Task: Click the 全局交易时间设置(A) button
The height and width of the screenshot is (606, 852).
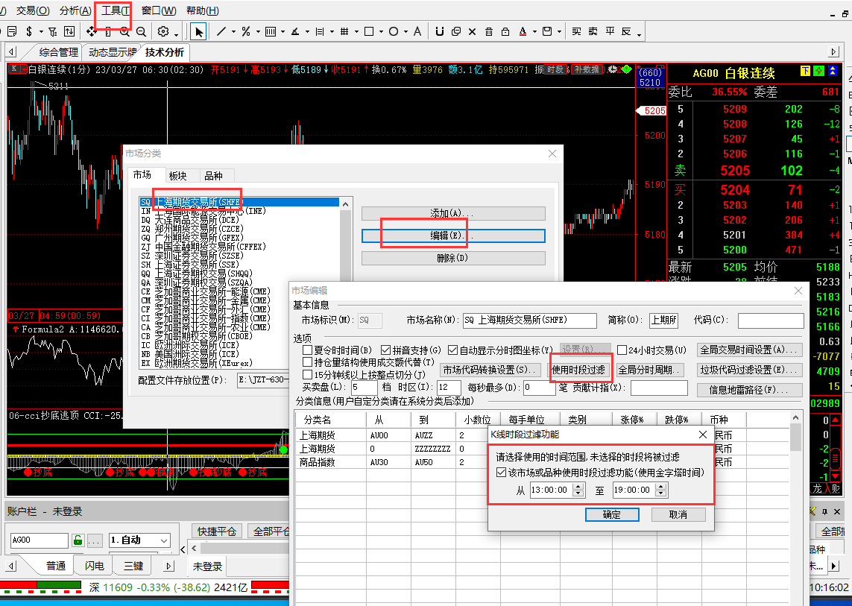Action: [750, 350]
